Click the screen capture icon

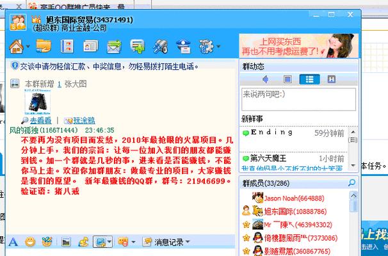tap(101, 242)
